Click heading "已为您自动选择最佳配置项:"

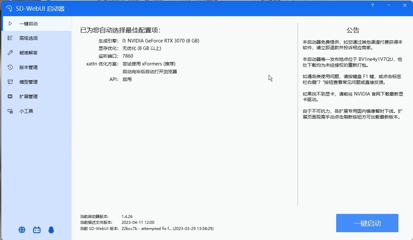121,30
